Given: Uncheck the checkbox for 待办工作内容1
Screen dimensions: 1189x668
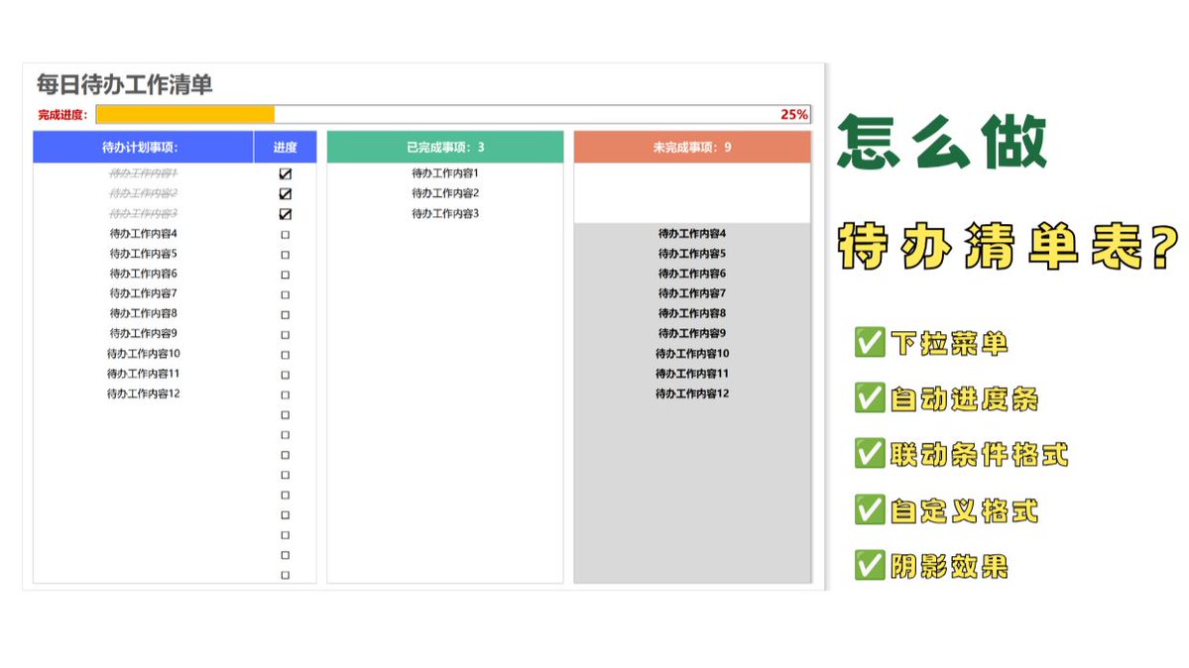Looking at the screenshot, I should (286, 173).
